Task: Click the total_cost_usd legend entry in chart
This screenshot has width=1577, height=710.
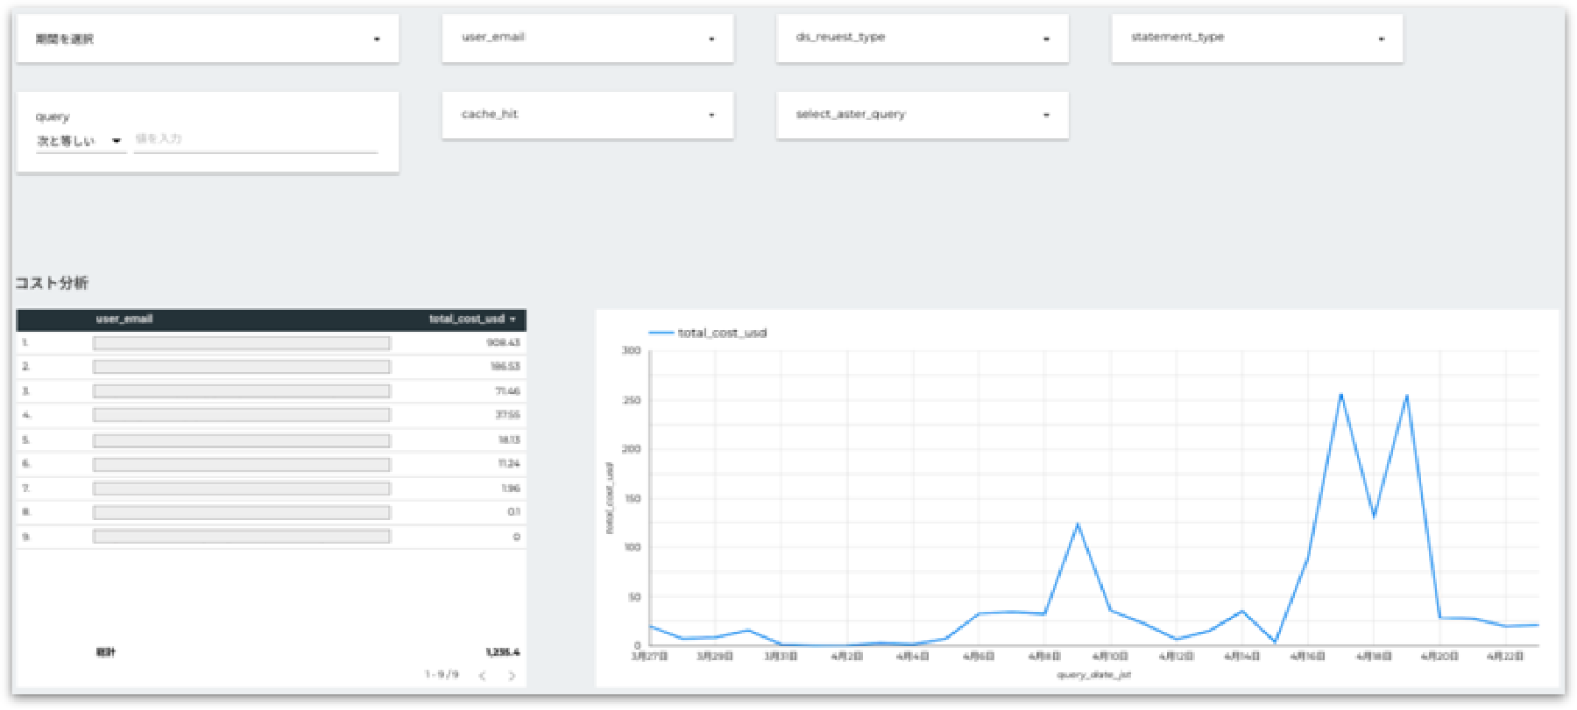Action: [708, 333]
